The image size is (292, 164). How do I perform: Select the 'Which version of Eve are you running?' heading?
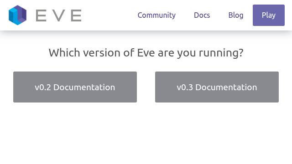[146, 53]
